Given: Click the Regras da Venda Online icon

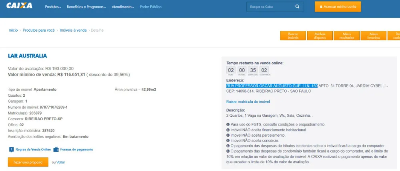Looking at the screenshot, I should pyautogui.click(x=11, y=149).
